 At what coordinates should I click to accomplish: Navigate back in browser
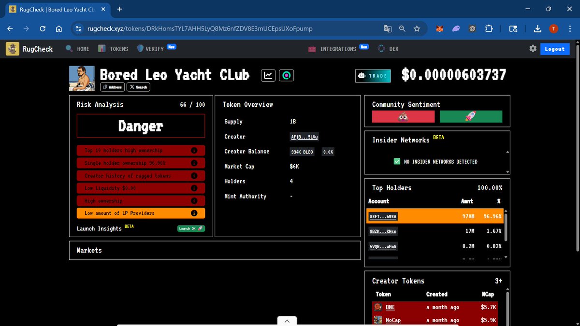10,29
